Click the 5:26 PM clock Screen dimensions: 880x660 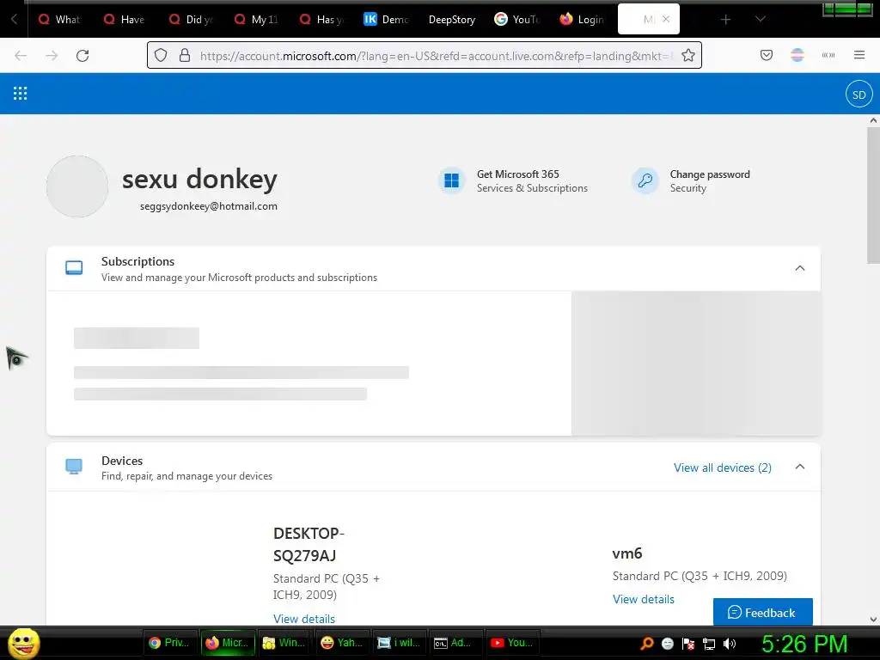click(x=804, y=644)
